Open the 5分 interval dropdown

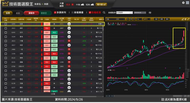tap(139, 19)
